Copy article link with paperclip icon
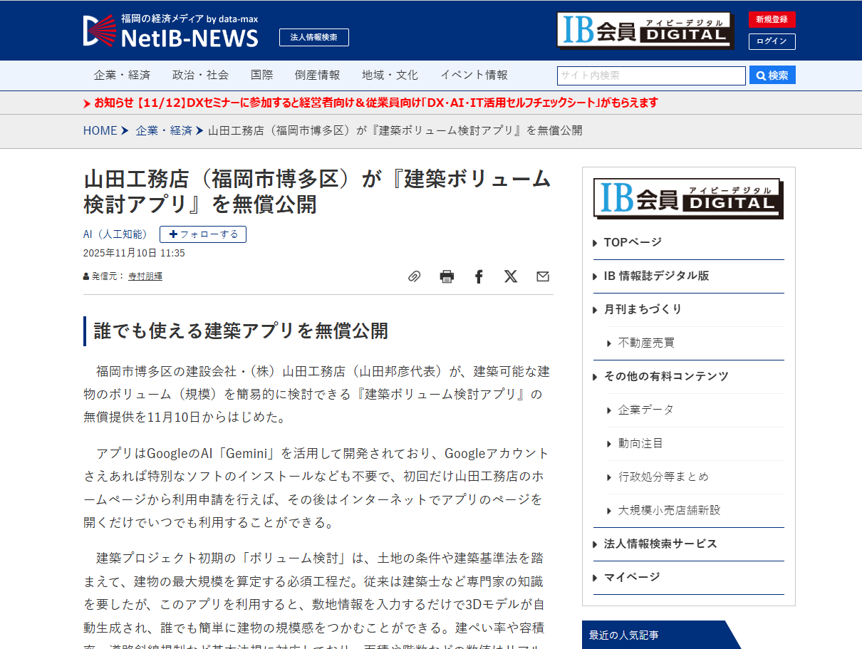Image resolution: width=862 pixels, height=649 pixels. coord(414,276)
